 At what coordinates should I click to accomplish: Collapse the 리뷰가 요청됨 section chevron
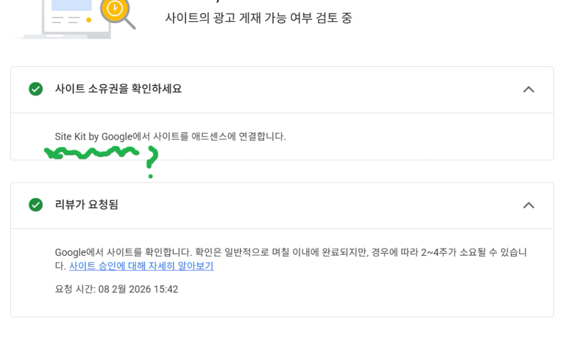click(528, 205)
